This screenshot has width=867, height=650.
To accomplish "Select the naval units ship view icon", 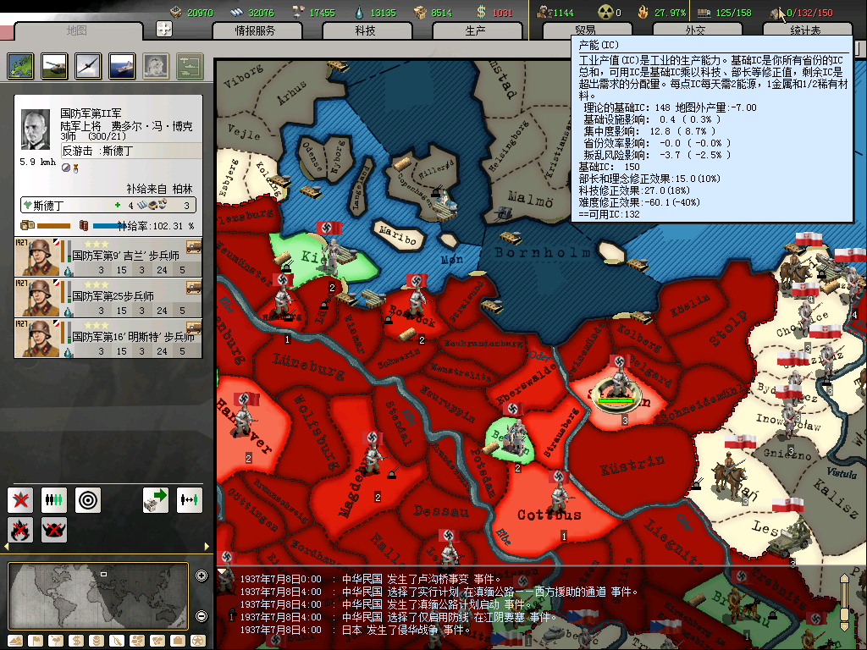I will (x=122, y=66).
